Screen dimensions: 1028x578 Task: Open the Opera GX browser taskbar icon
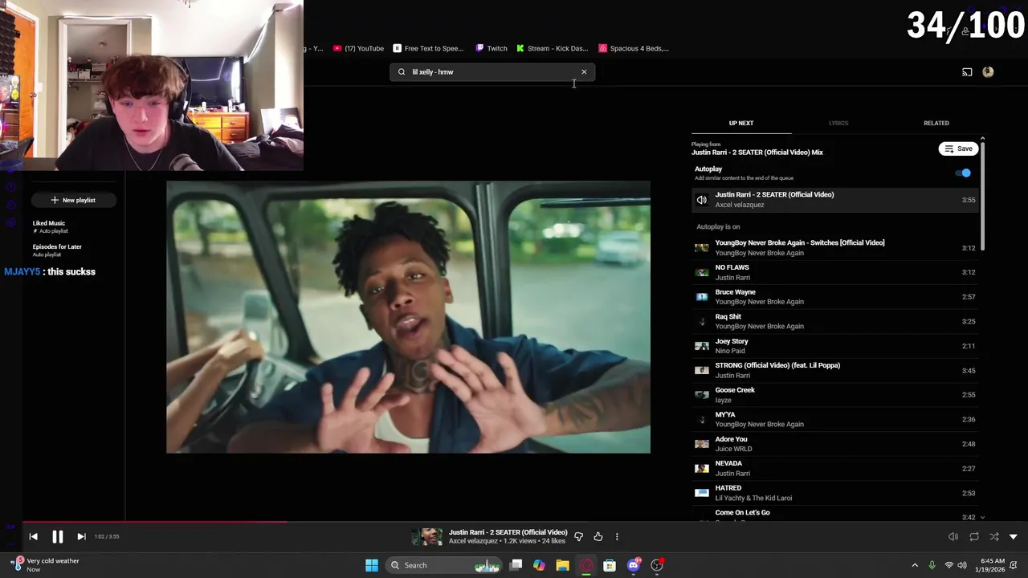[x=586, y=565]
